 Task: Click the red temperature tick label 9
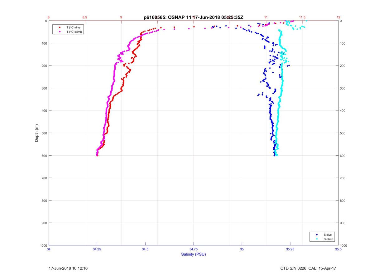pos(121,17)
